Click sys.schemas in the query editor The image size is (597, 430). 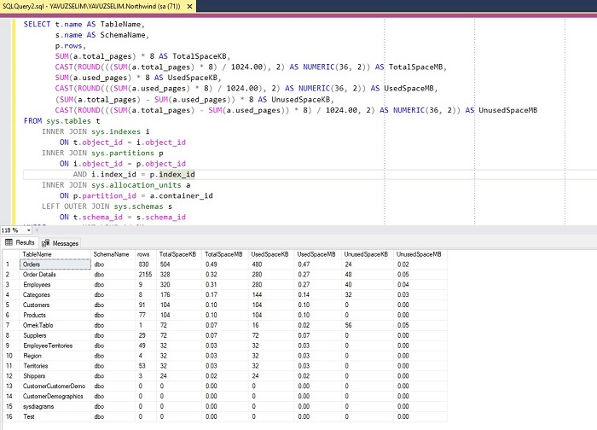(138, 206)
